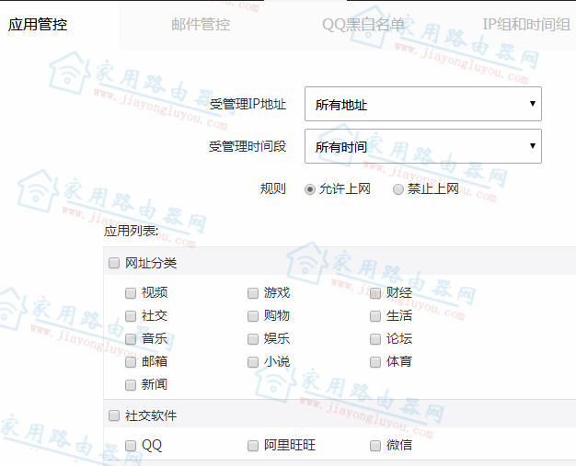The width and height of the screenshot is (576, 466).
Task: Check the 购物 checkbox
Action: click(253, 316)
